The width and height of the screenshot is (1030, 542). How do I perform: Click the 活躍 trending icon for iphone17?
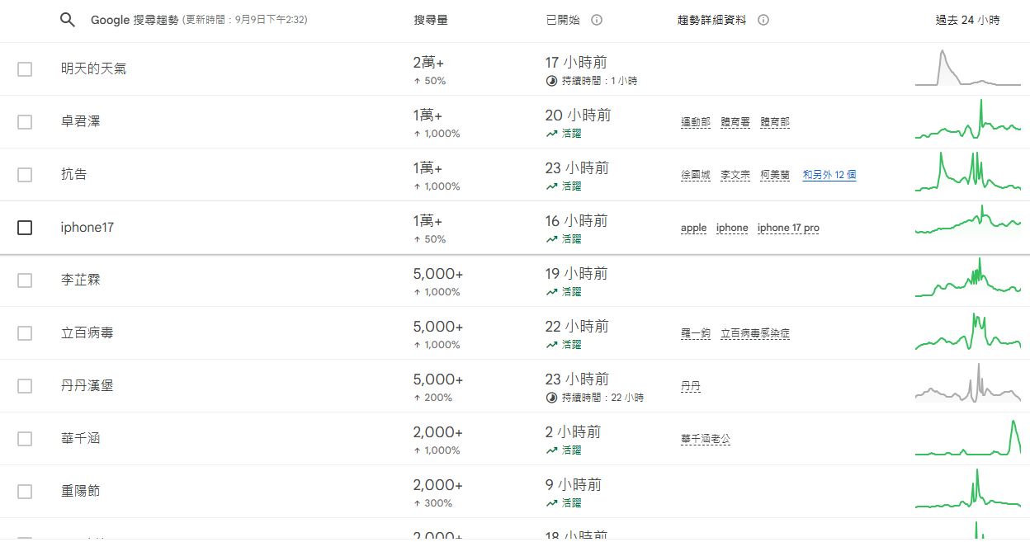[551, 239]
